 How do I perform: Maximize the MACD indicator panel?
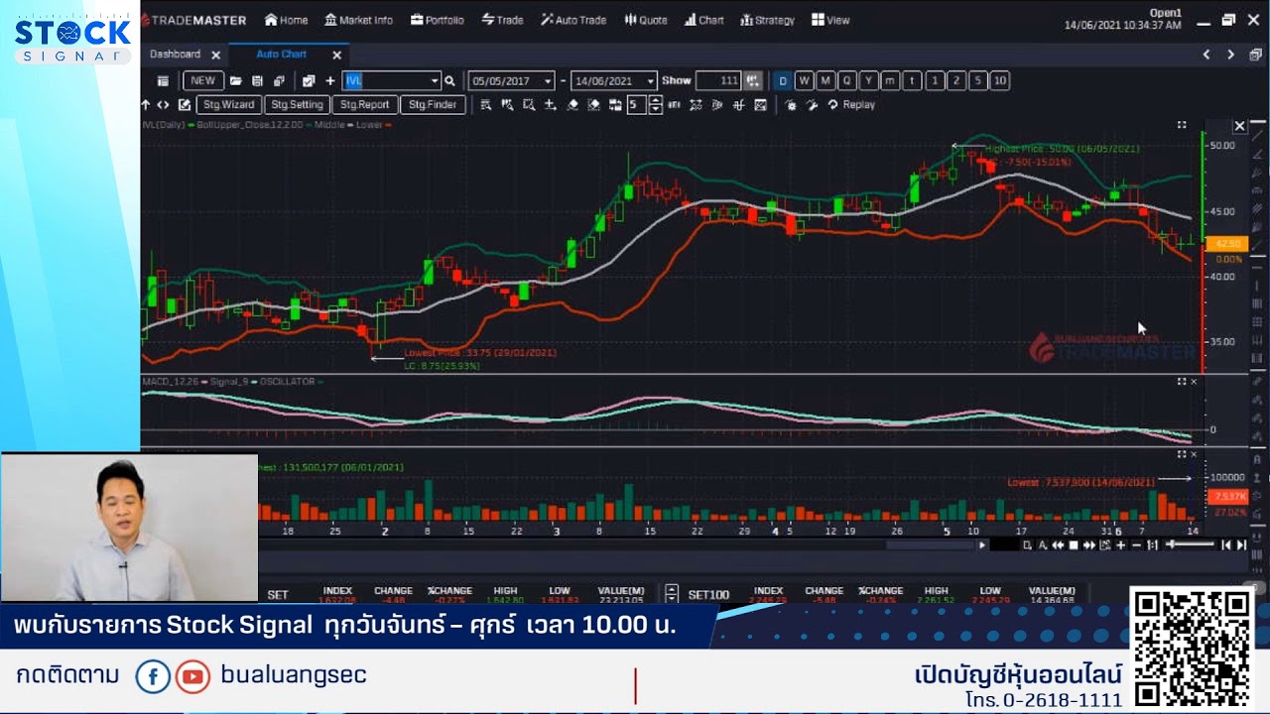click(x=1182, y=382)
